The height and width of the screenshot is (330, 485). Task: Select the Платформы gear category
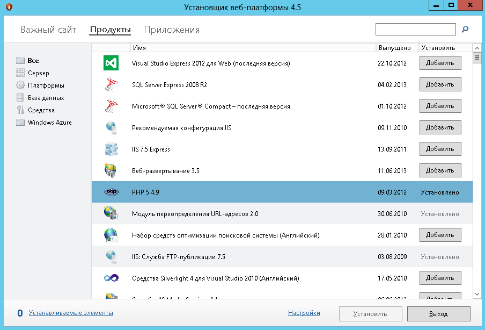pyautogui.click(x=46, y=85)
